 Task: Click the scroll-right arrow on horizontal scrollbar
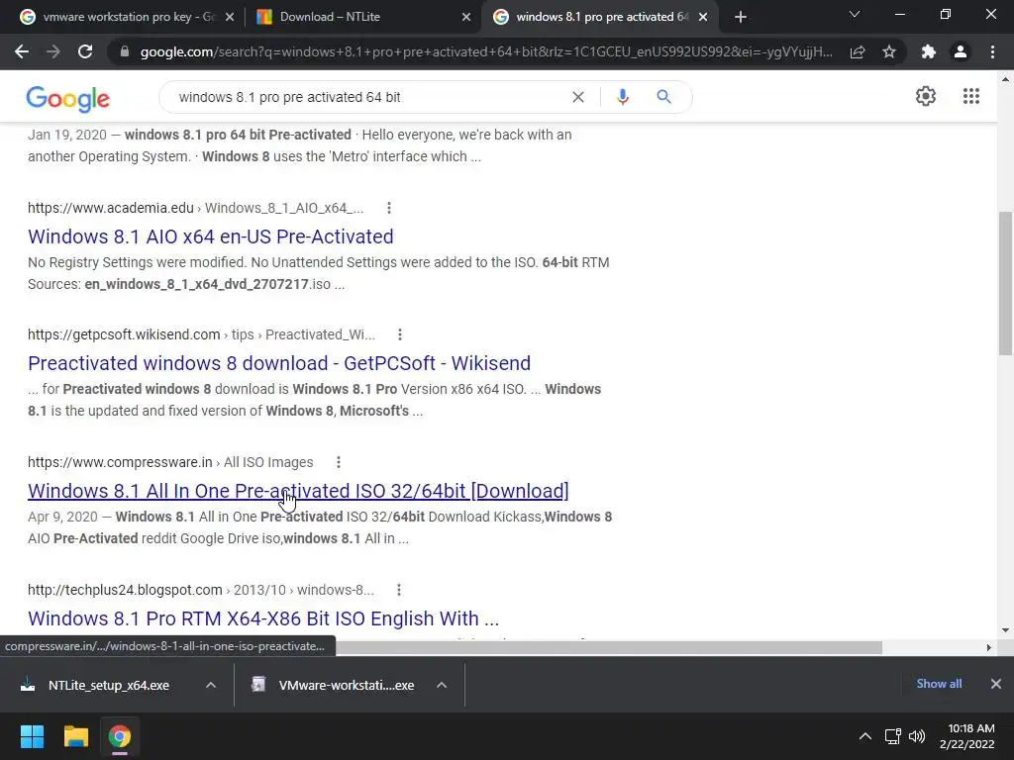(989, 647)
